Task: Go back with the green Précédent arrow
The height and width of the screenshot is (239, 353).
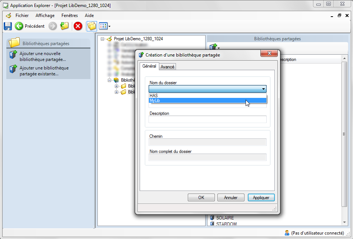Action: [19, 26]
